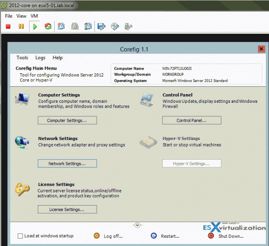This screenshot has height=246, width=269.
Task: Click the License Settings heading
Action: tap(56, 185)
